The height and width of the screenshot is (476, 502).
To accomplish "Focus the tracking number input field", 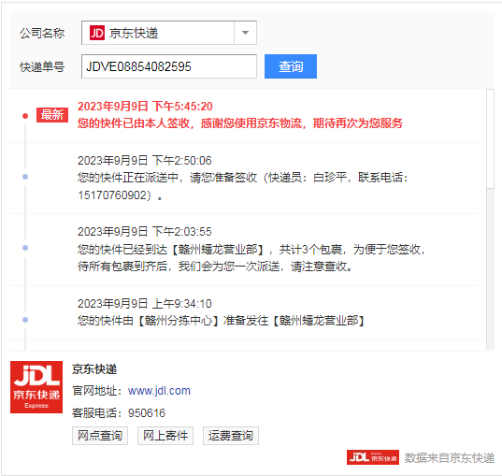I will click(x=169, y=66).
